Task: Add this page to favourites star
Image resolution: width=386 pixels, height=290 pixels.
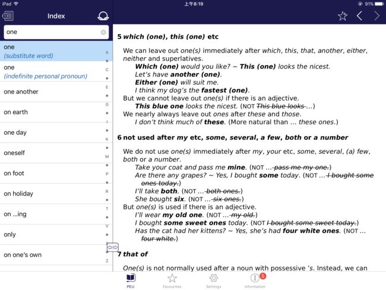Action: click(343, 16)
